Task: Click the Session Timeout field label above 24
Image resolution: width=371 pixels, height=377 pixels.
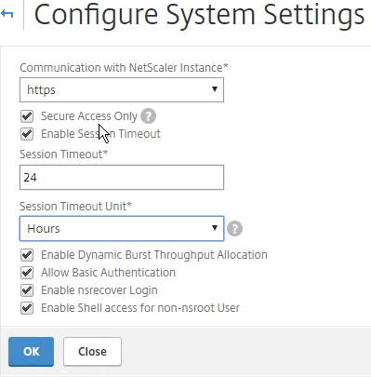Action: coord(64,155)
